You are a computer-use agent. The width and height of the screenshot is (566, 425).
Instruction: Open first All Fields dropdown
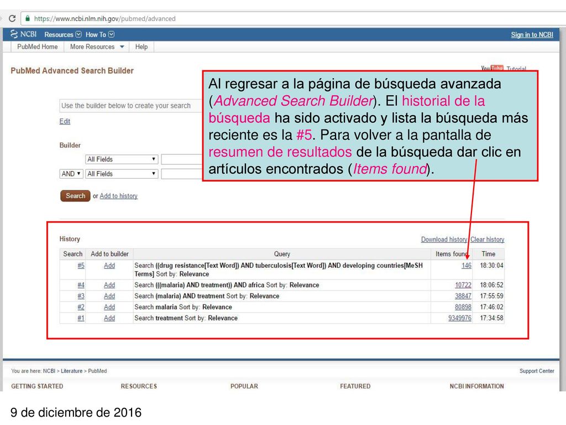point(121,159)
